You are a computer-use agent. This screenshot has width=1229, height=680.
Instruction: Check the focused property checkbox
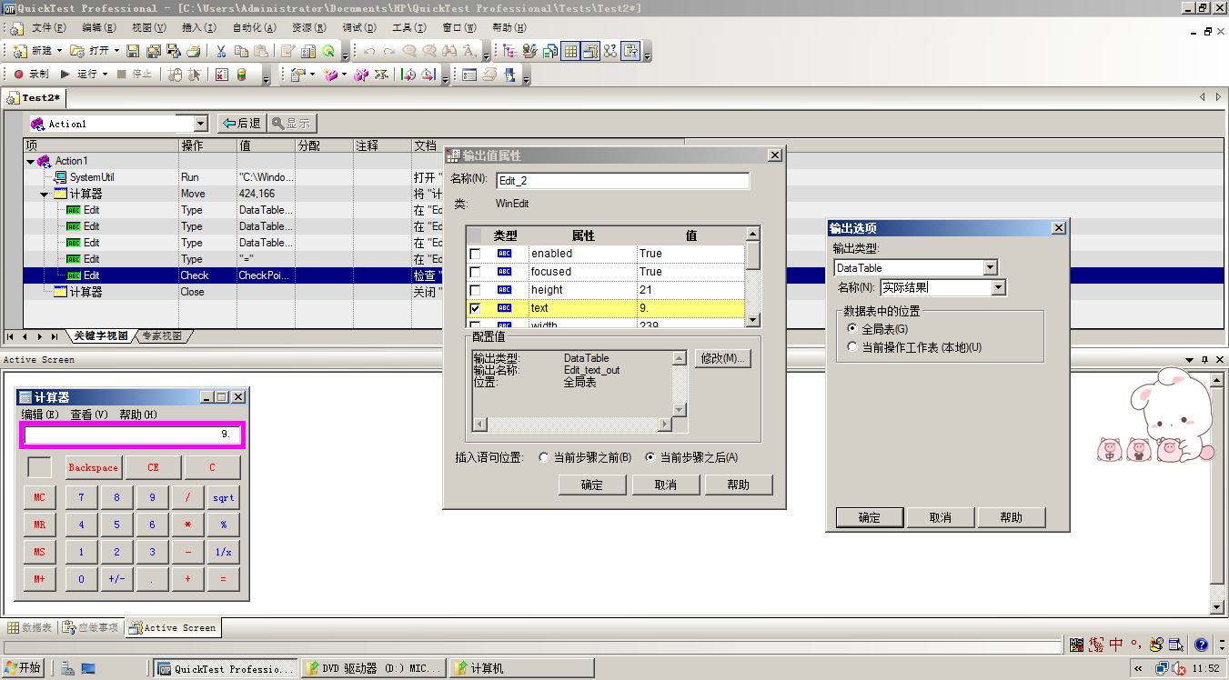tap(474, 272)
